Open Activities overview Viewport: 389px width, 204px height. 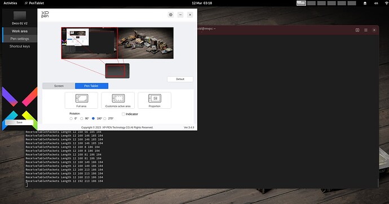[x=10, y=3]
